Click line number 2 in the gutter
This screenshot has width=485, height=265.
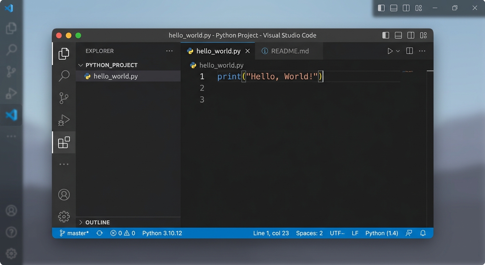pos(202,88)
